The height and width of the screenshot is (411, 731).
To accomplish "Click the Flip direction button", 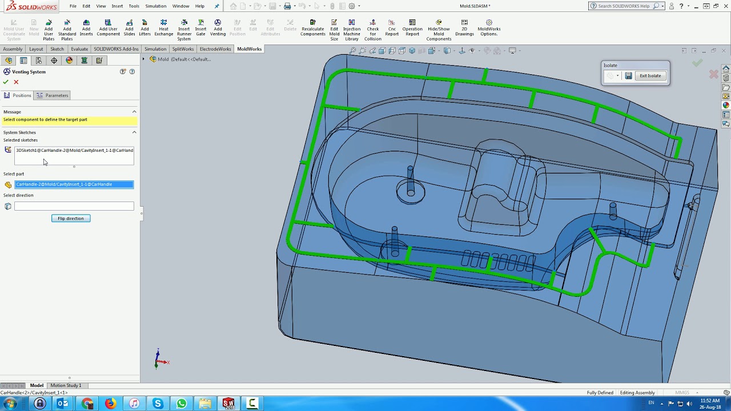I will pos(71,219).
